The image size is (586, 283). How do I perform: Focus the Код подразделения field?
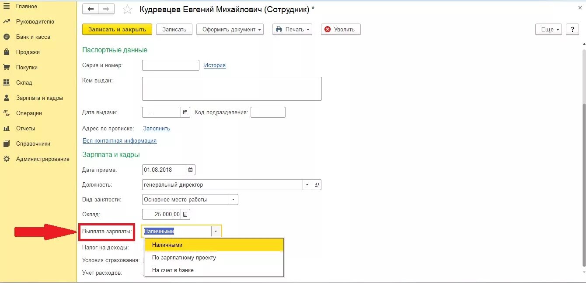[268, 112]
